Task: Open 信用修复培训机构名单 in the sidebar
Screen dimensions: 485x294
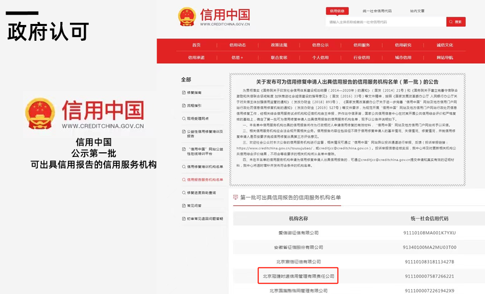Action: click(205, 167)
